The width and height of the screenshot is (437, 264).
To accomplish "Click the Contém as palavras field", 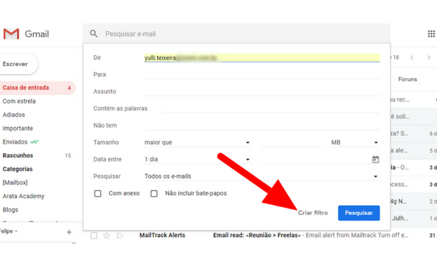I will pyautogui.click(x=270, y=108).
